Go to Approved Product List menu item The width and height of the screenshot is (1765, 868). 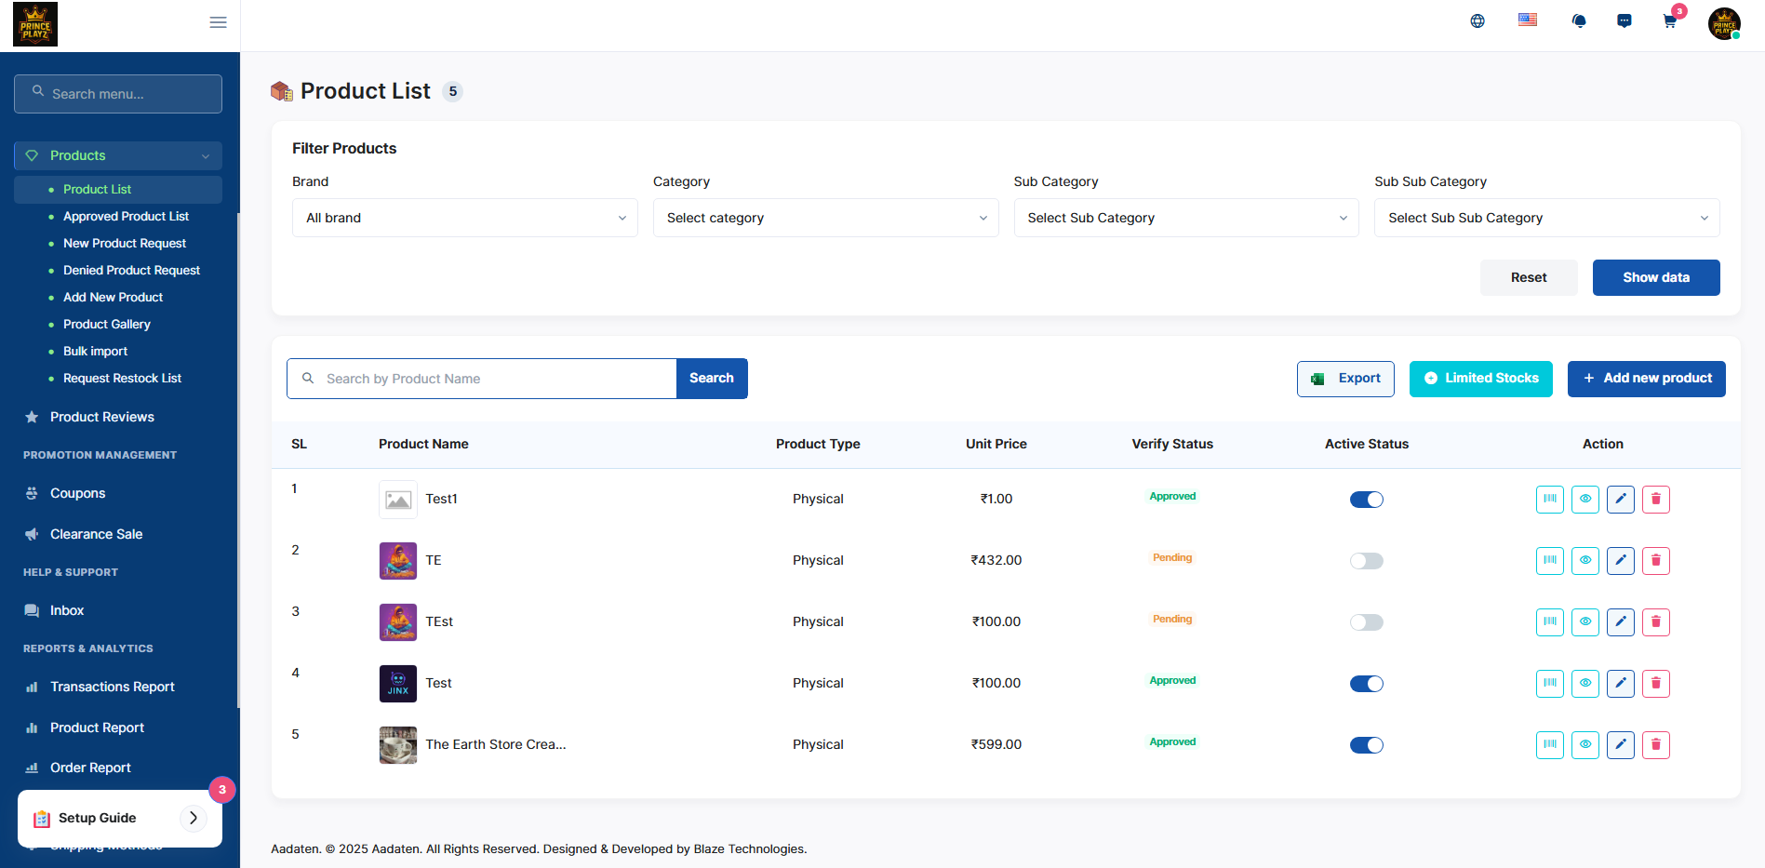point(126,216)
